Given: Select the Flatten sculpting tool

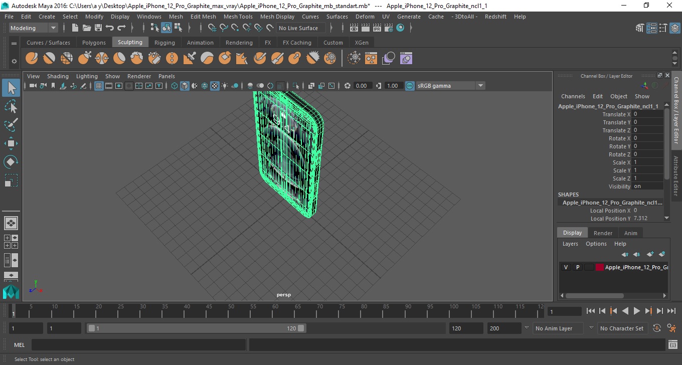Looking at the screenshot, I should 119,59.
